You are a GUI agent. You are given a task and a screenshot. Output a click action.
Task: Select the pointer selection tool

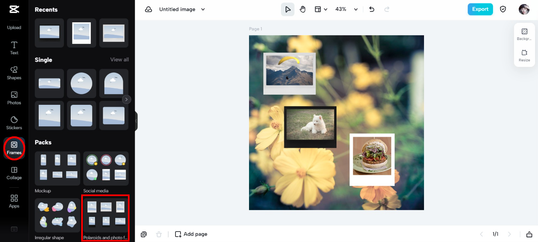[288, 9]
